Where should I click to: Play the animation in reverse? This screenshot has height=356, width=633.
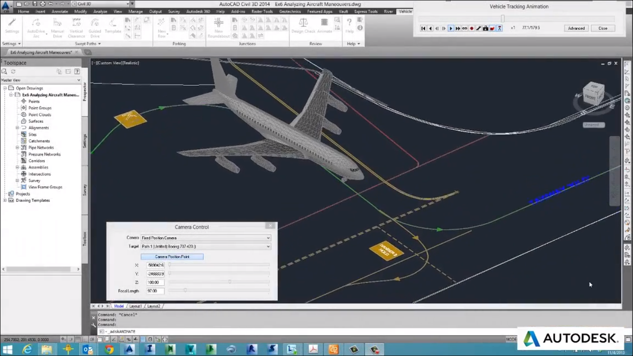pos(430,28)
